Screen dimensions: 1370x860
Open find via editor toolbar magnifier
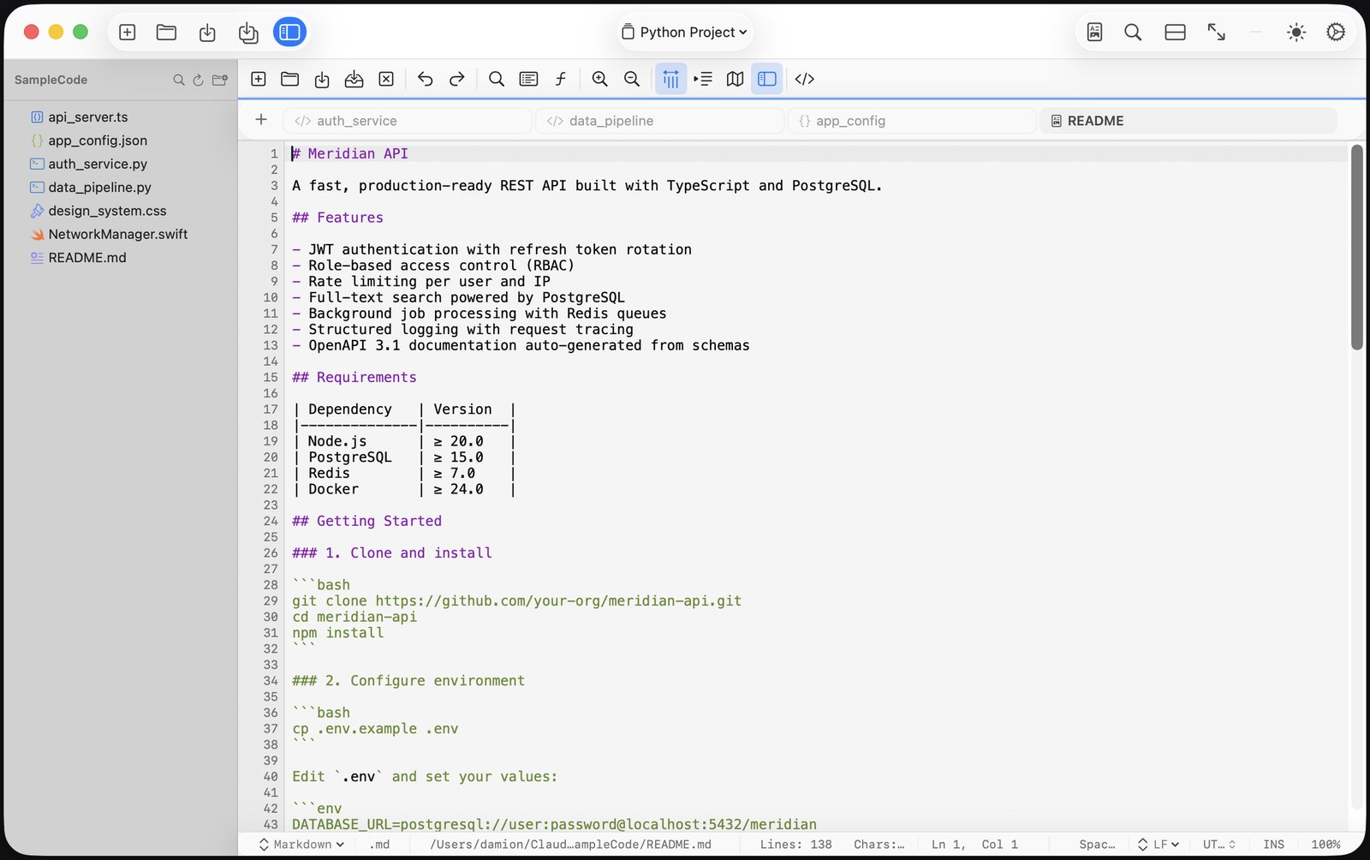[496, 79]
